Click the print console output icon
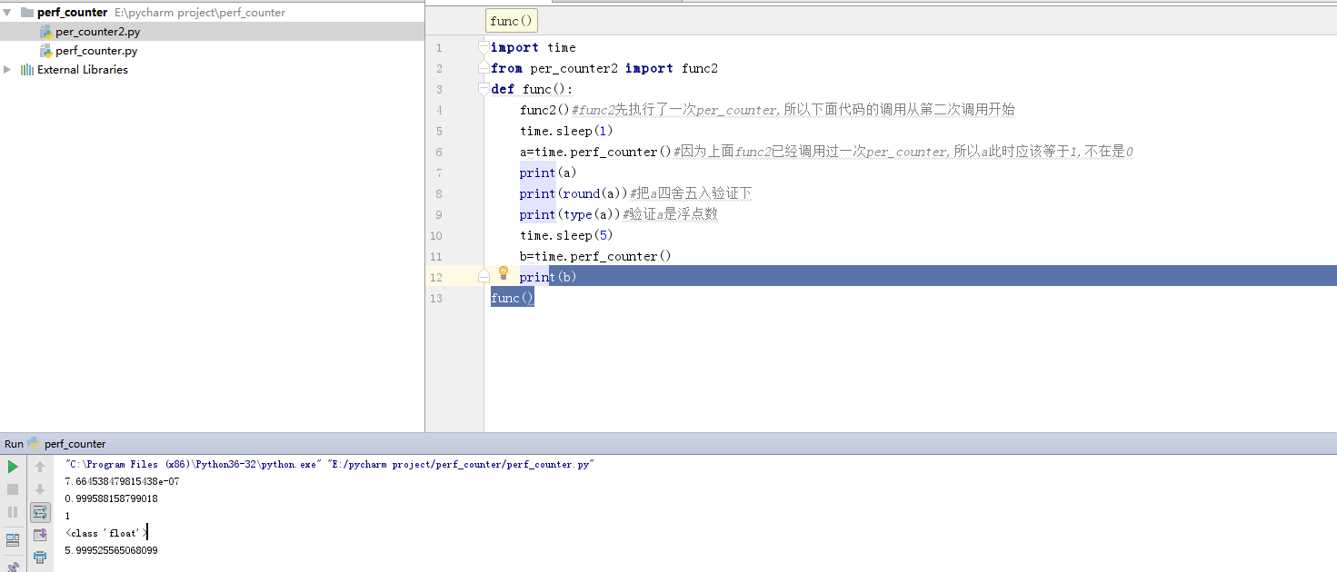 [x=40, y=557]
